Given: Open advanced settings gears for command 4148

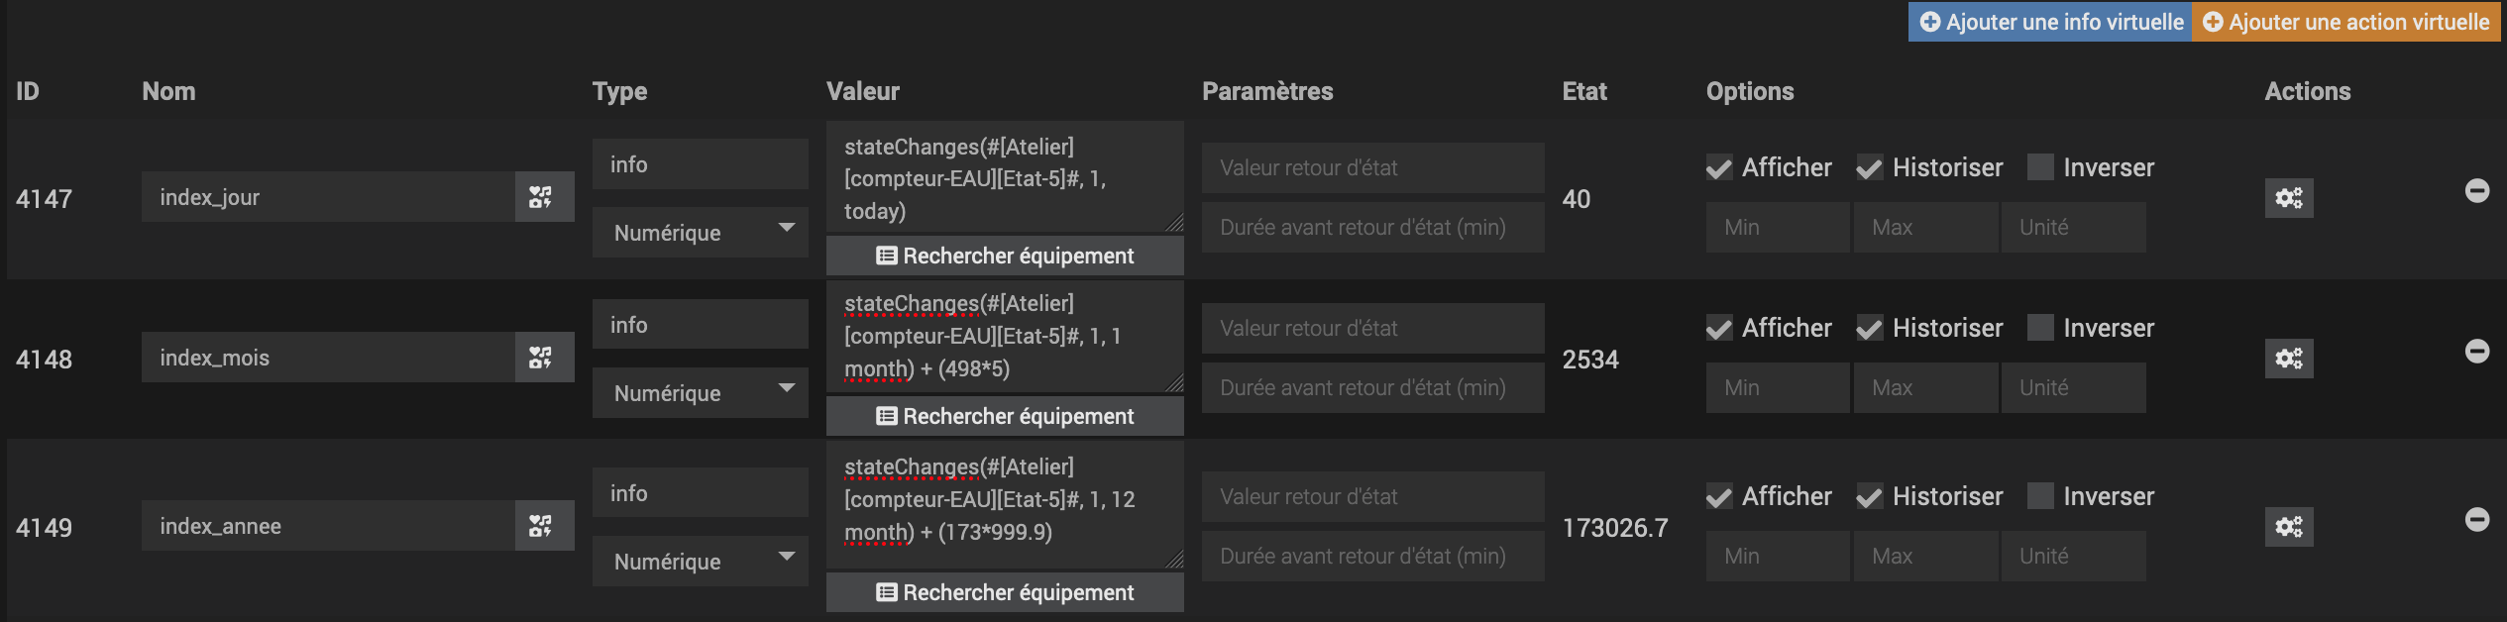Looking at the screenshot, I should [x=2288, y=359].
